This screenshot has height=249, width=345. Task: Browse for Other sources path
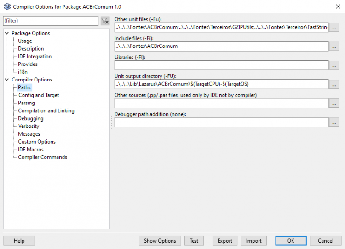[x=334, y=103]
